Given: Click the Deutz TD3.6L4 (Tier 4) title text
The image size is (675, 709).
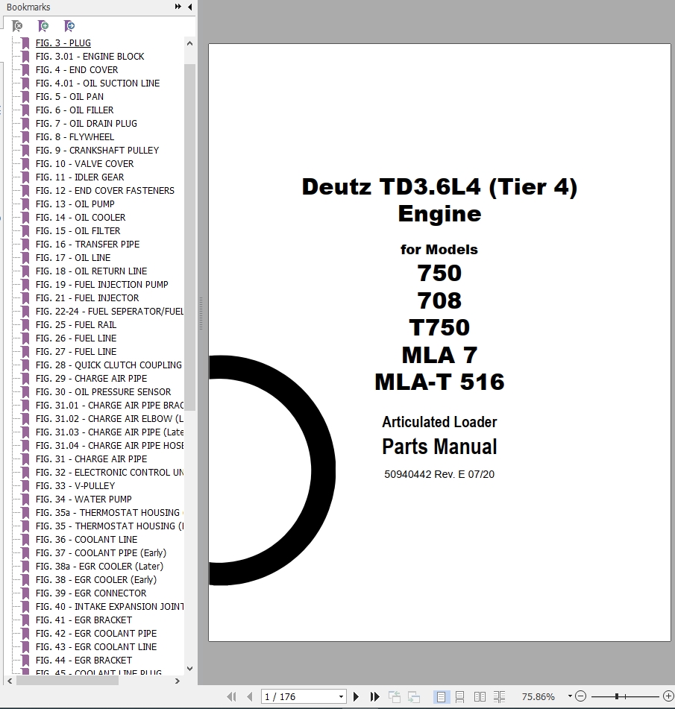Looking at the screenshot, I should click(x=439, y=186).
